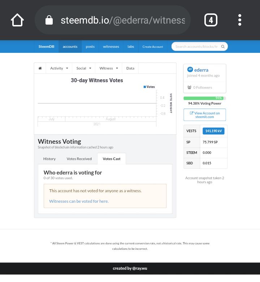Click the '0 of 30 votes used' text
Image resolution: width=260 pixels, height=282 pixels.
click(x=58, y=178)
